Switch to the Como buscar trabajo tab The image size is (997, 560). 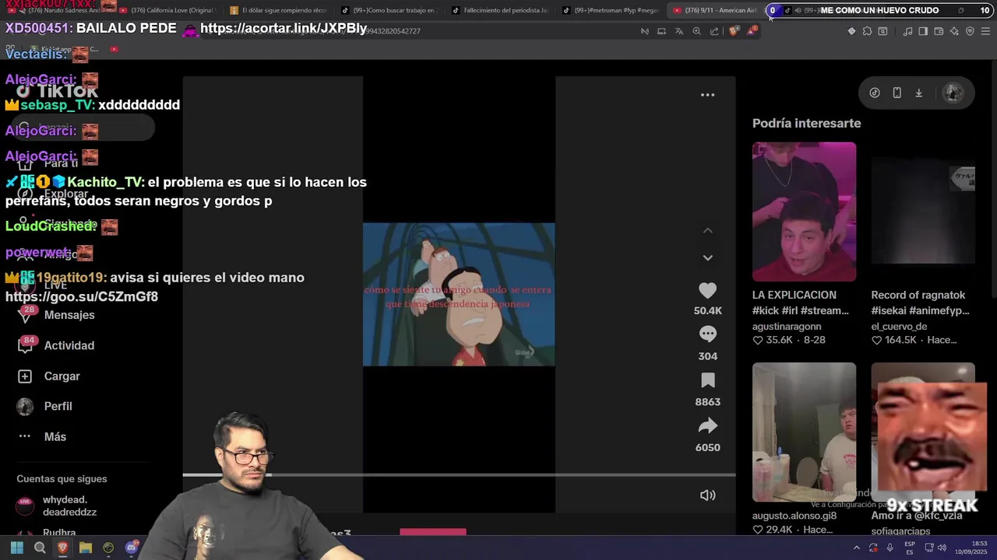pyautogui.click(x=392, y=10)
